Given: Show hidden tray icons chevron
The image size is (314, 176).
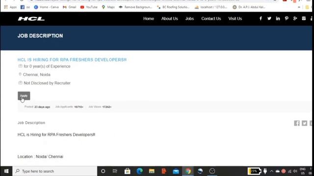Looking at the screenshot, I should [x=271, y=171].
